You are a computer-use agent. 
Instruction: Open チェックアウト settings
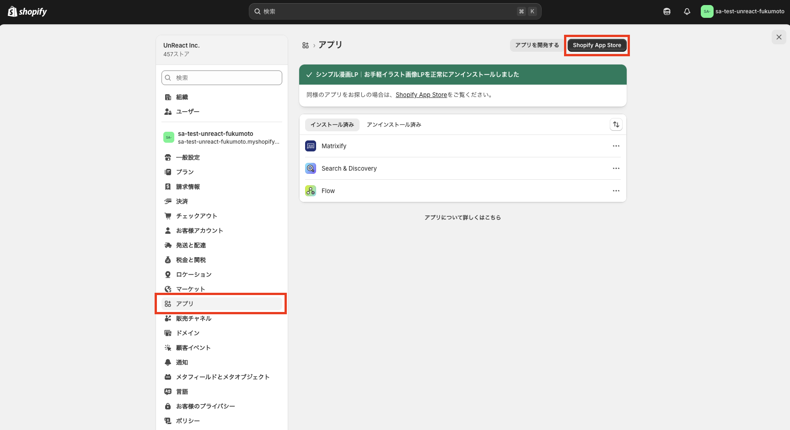(222, 216)
